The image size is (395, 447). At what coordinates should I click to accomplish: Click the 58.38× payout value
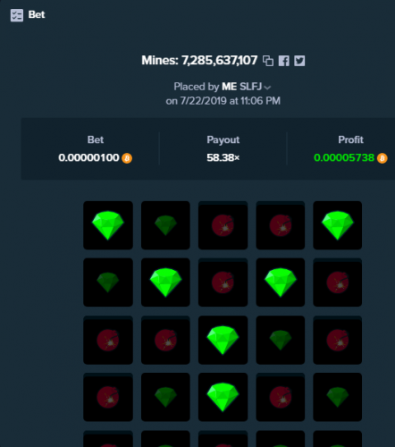223,157
